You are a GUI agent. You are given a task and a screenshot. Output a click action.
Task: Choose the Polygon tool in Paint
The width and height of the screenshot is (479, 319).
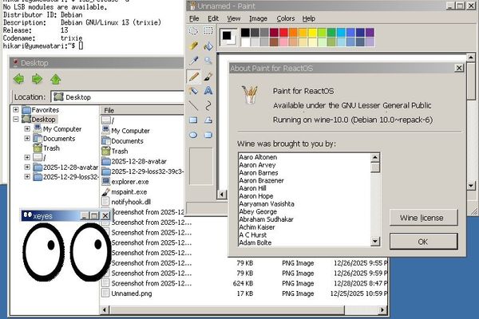pos(208,120)
